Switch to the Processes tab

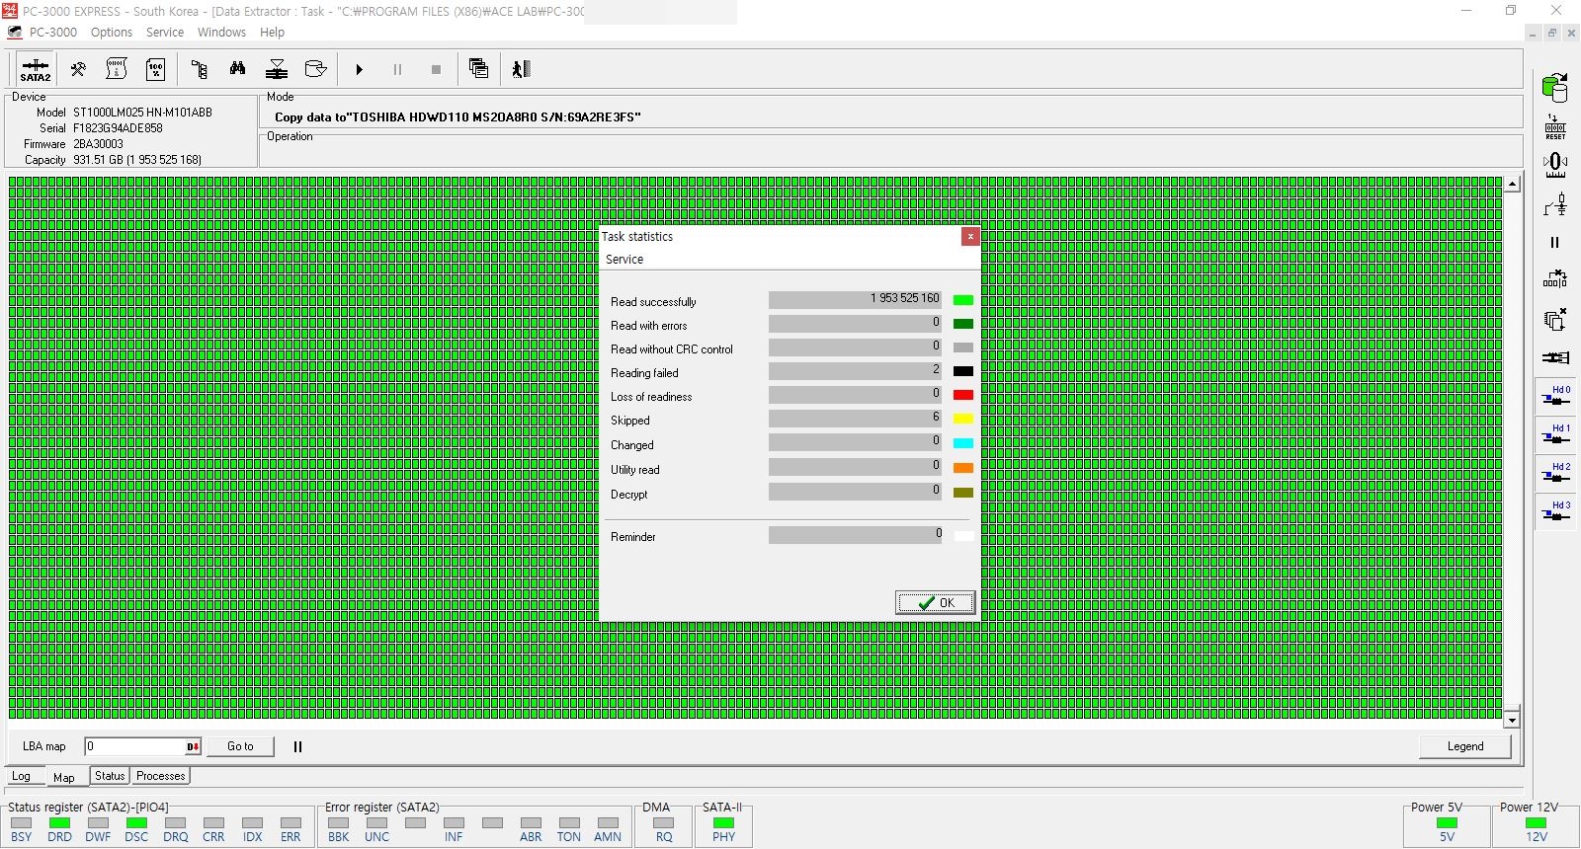tap(161, 776)
